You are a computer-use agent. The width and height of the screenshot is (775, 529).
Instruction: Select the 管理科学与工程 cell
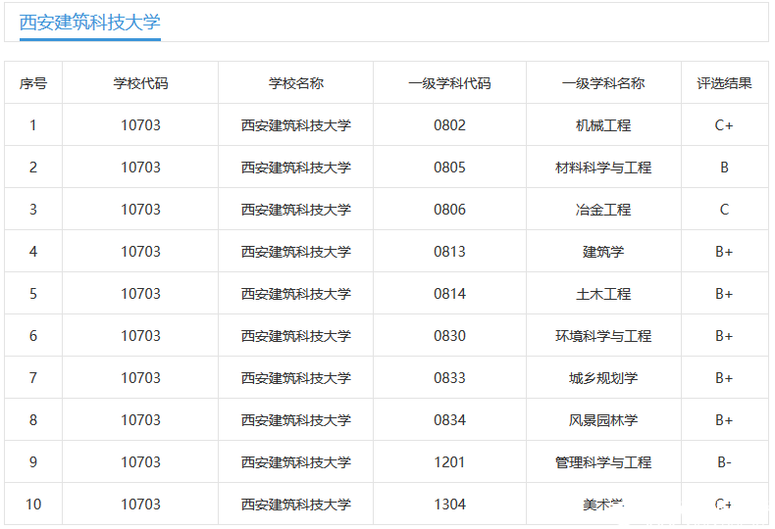click(x=603, y=462)
